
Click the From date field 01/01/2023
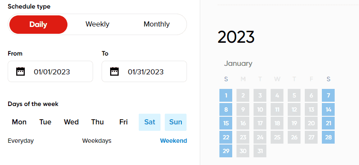50,71
